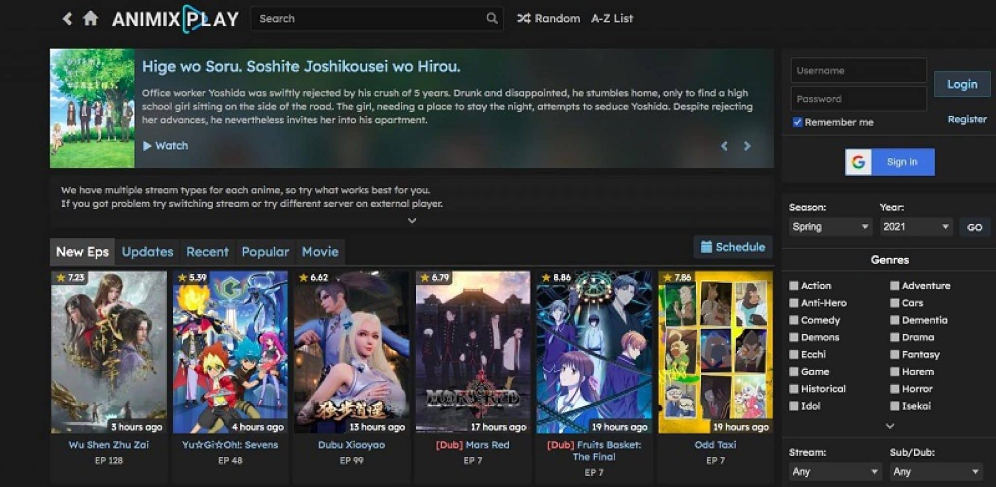This screenshot has width=996, height=487.
Task: Open the Yu-Gi-Oh Sevens poster
Action: 230,352
